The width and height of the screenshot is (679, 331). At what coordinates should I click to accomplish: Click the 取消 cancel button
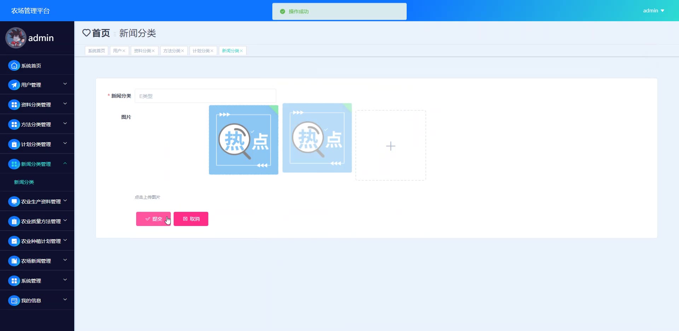coord(191,219)
